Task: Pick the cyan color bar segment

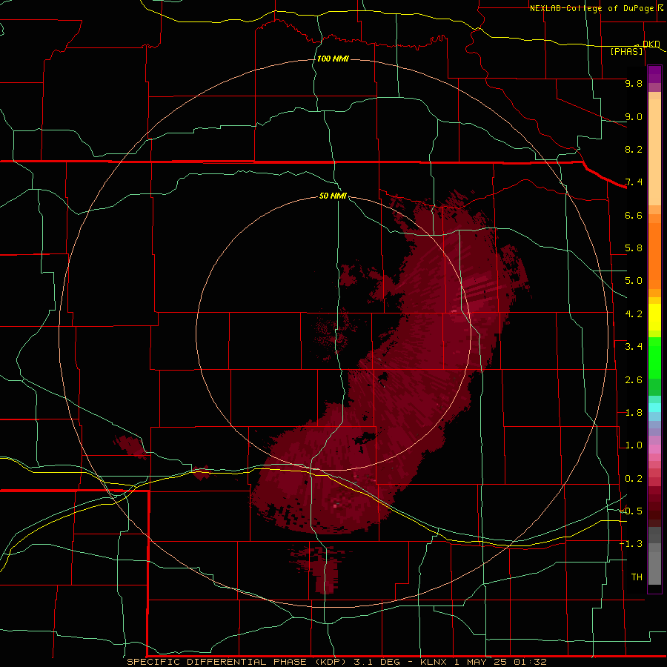Action: [654, 408]
